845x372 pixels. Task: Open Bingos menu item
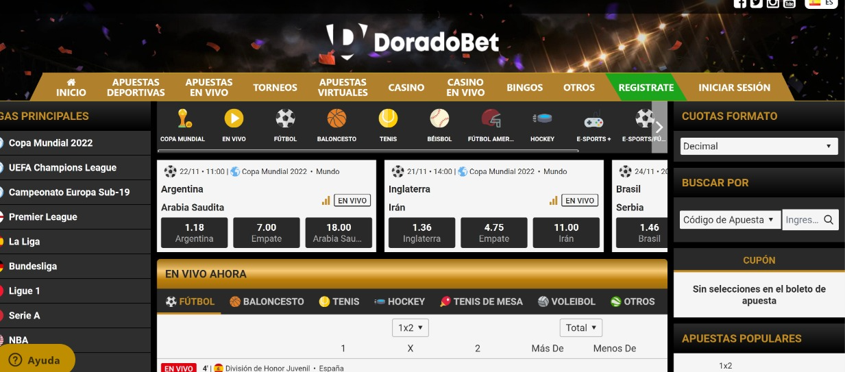pos(524,88)
